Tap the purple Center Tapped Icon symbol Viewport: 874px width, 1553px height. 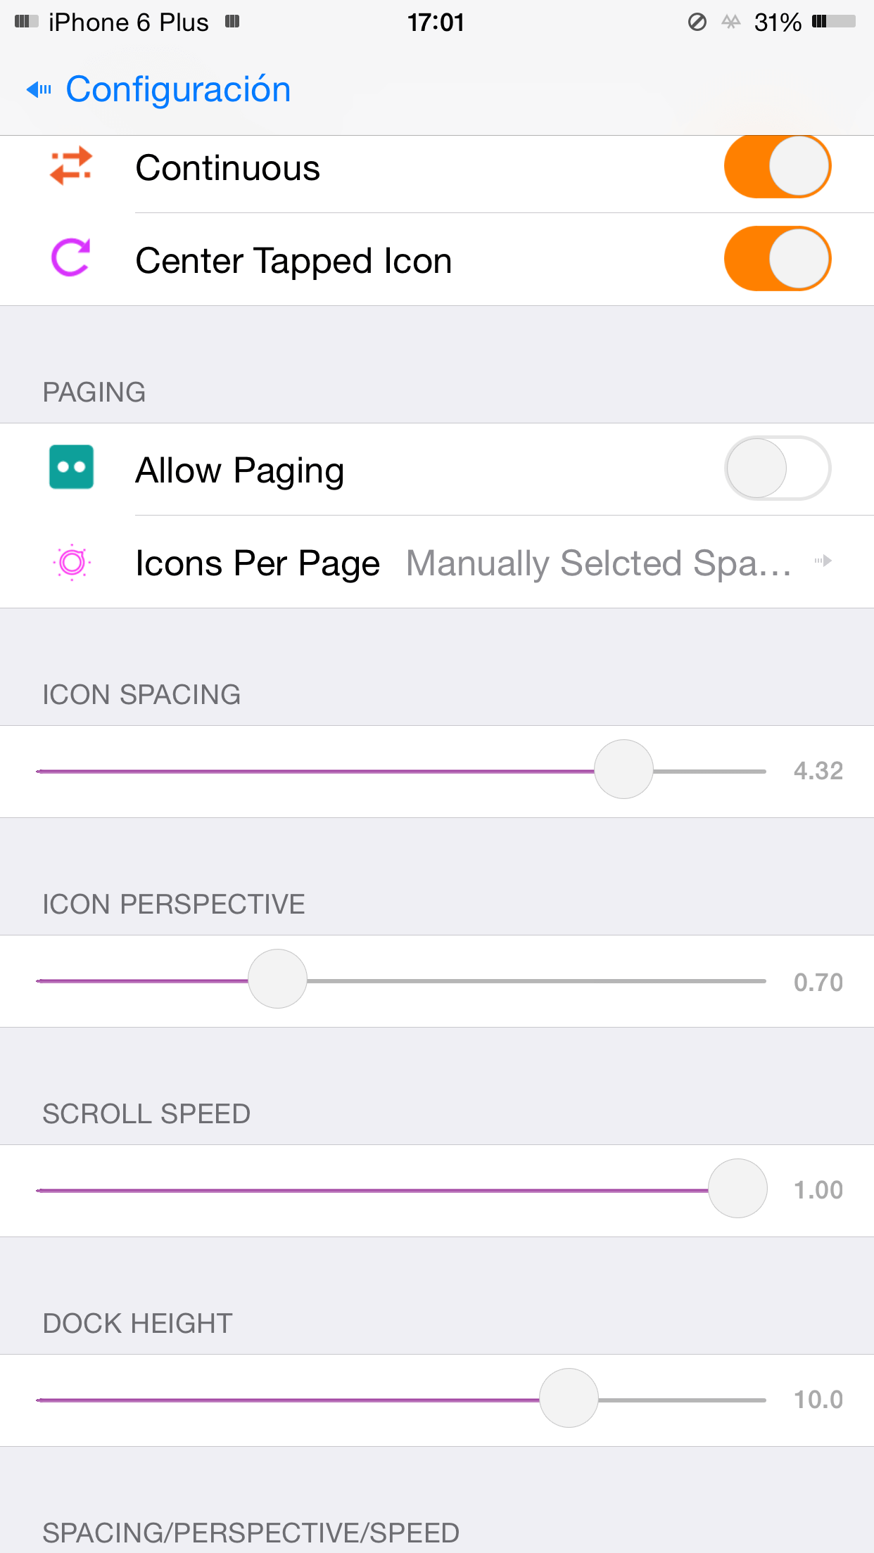click(x=71, y=258)
